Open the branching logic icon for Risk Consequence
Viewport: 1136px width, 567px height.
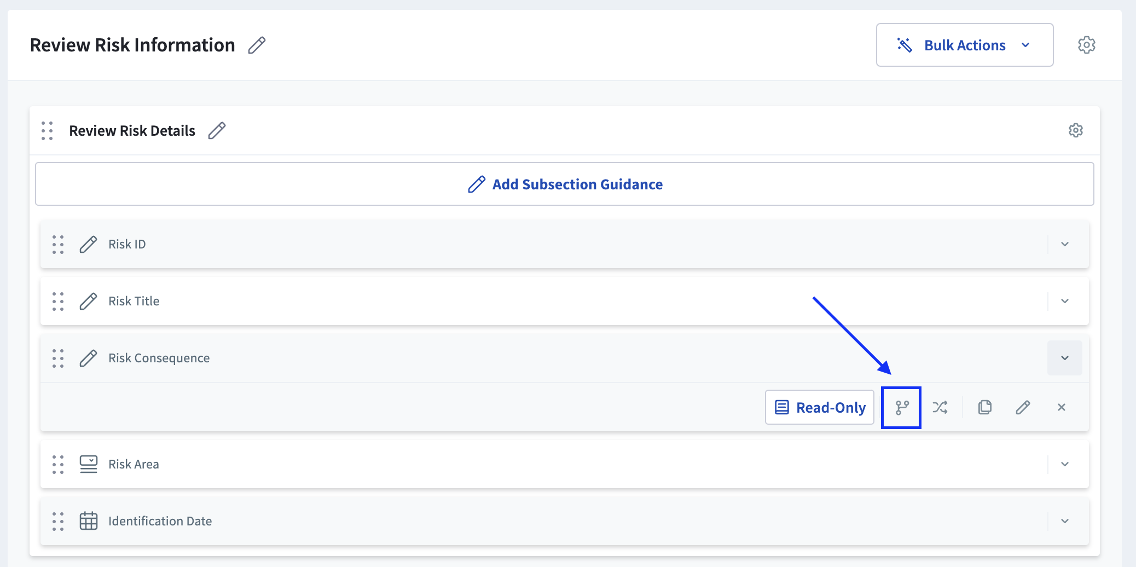[x=901, y=407]
